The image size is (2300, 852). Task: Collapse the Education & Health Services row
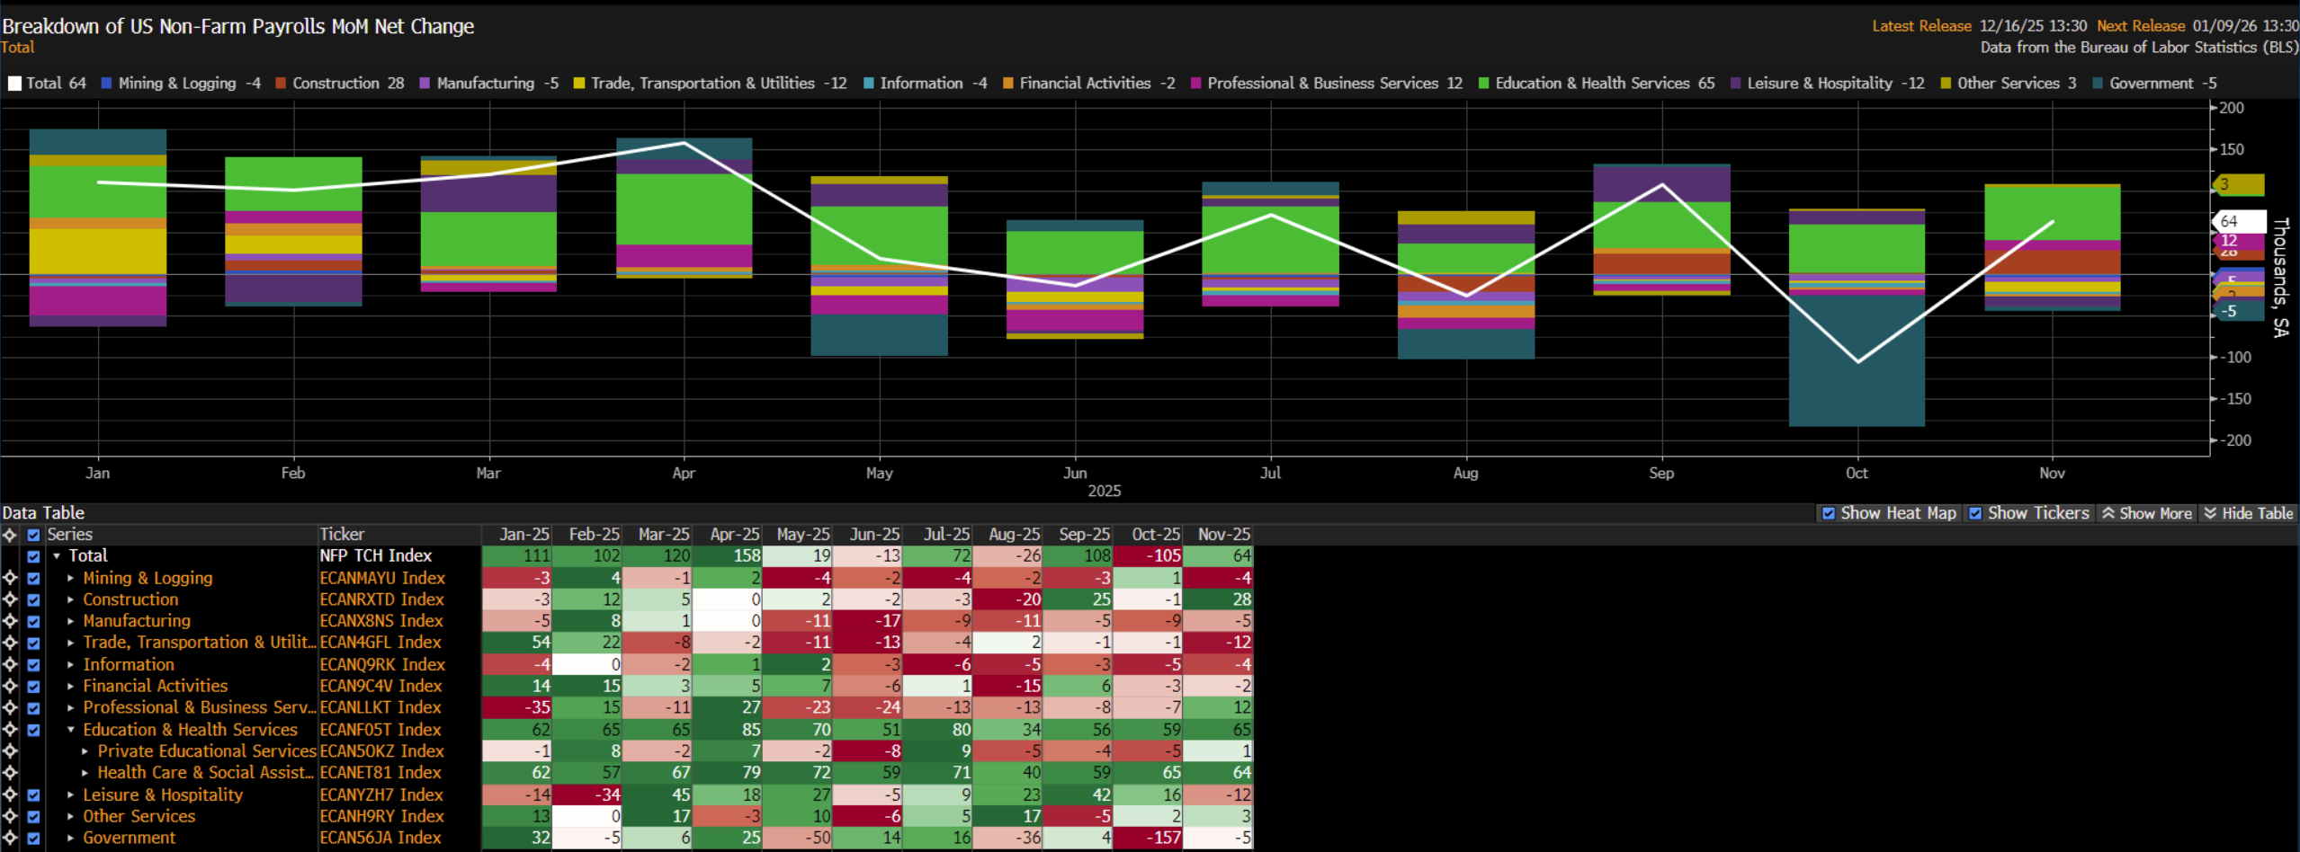pyautogui.click(x=71, y=730)
